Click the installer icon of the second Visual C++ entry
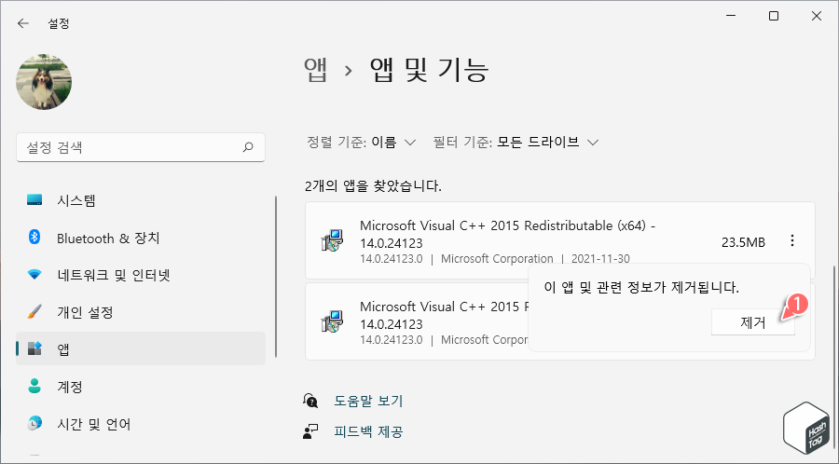The width and height of the screenshot is (839, 464). click(332, 321)
